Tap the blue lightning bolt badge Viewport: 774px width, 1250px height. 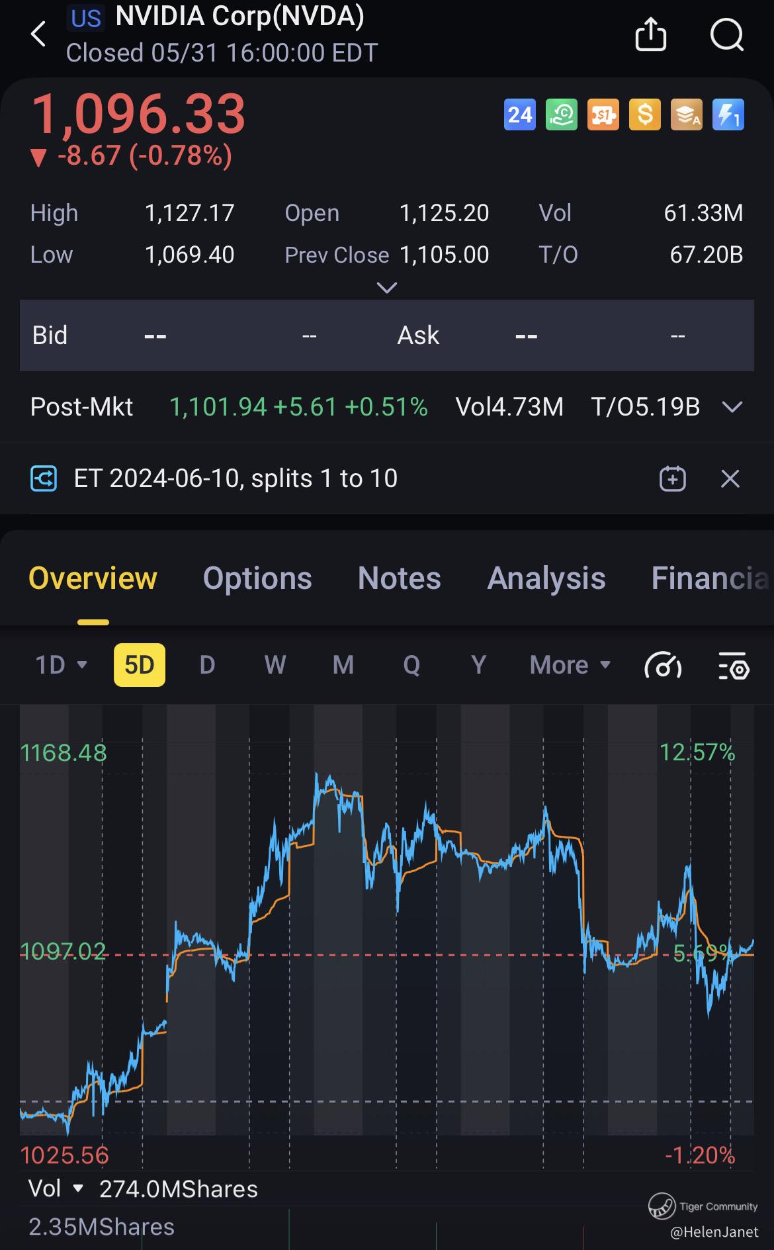(728, 115)
